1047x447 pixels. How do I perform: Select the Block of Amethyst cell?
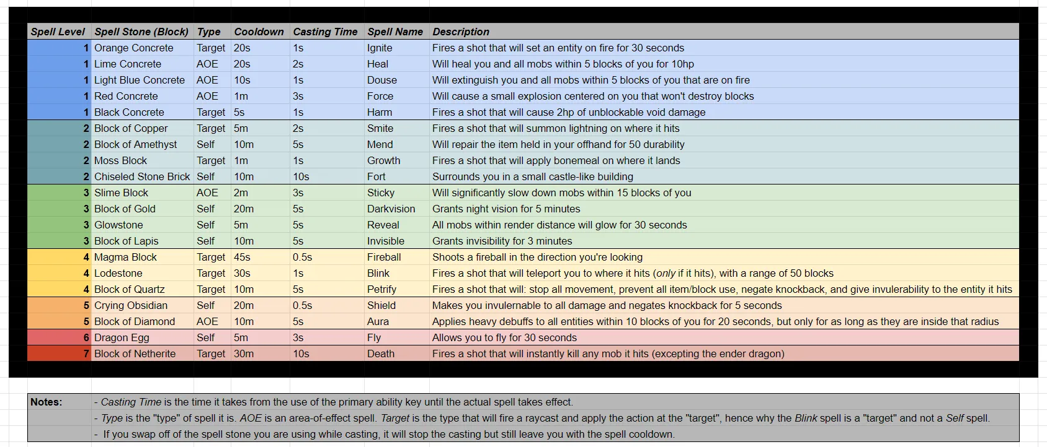pos(143,144)
